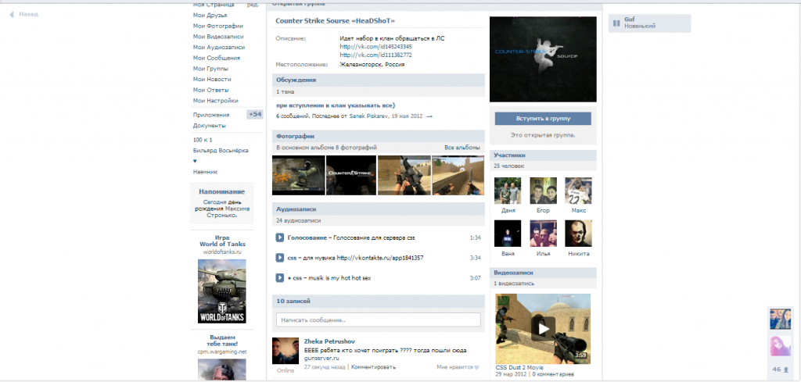Open the Все альбомы link
801x382 pixels.
point(462,147)
